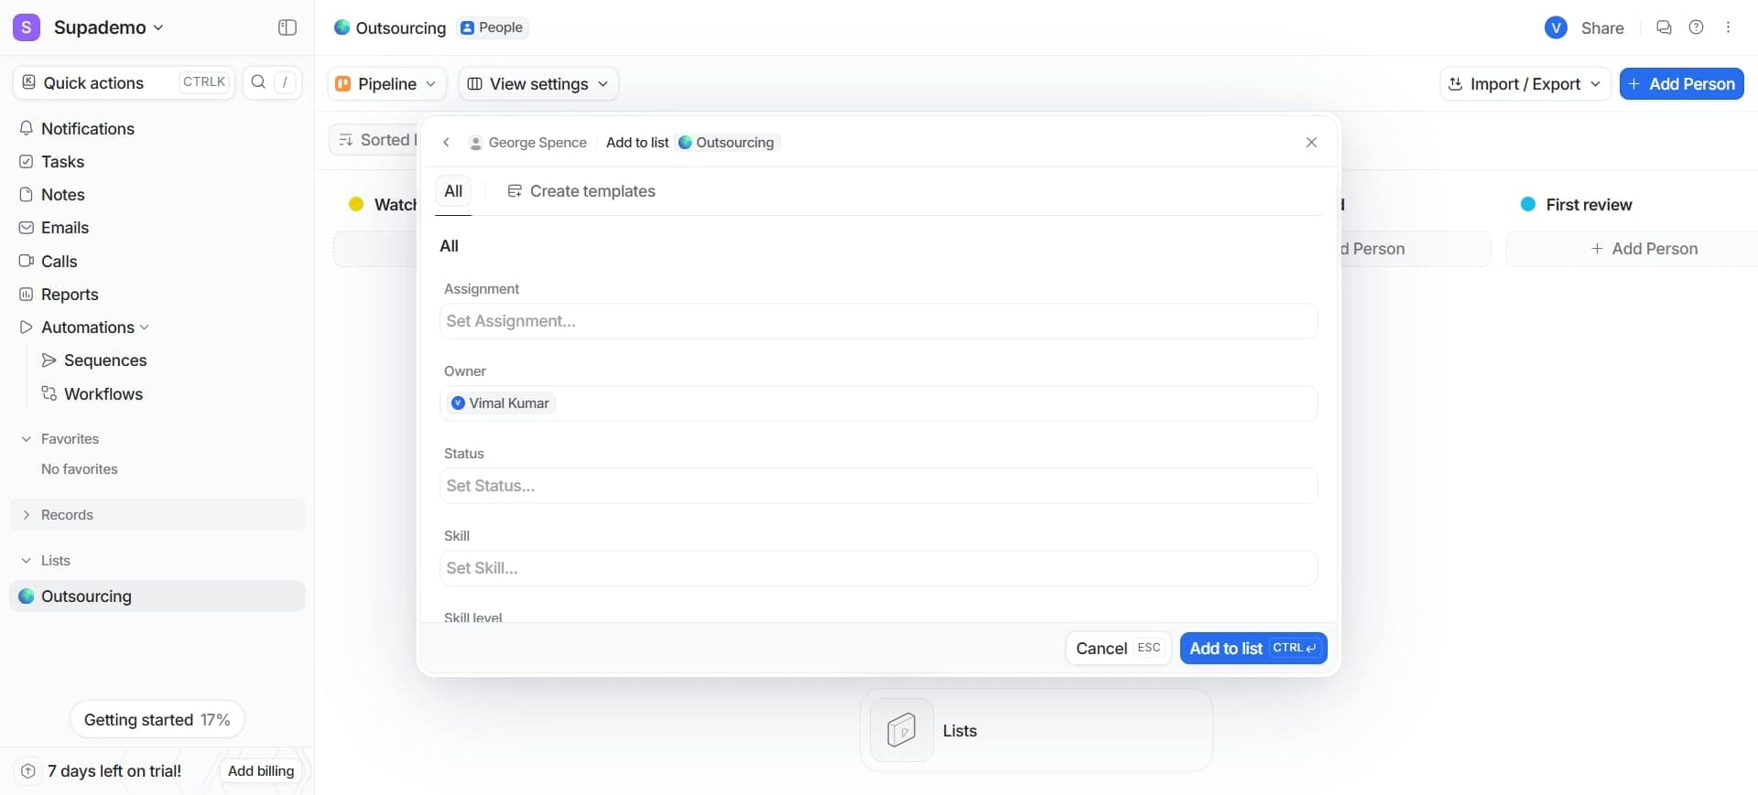Open Import / Export dropdown
The image size is (1758, 795).
(x=1525, y=83)
